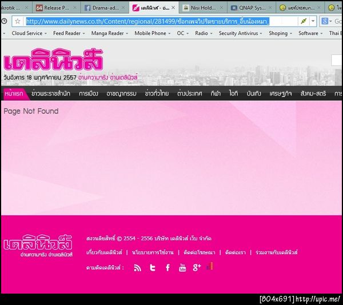Switch to the Drama-ad... Facebook tab
Screen dimensions: 343x305
[x=105, y=8]
